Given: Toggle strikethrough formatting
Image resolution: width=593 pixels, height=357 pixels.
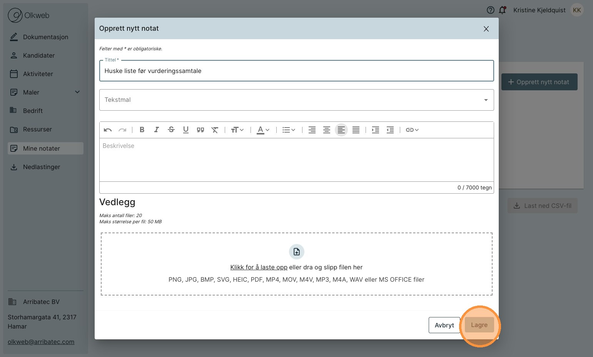Looking at the screenshot, I should pyautogui.click(x=171, y=130).
